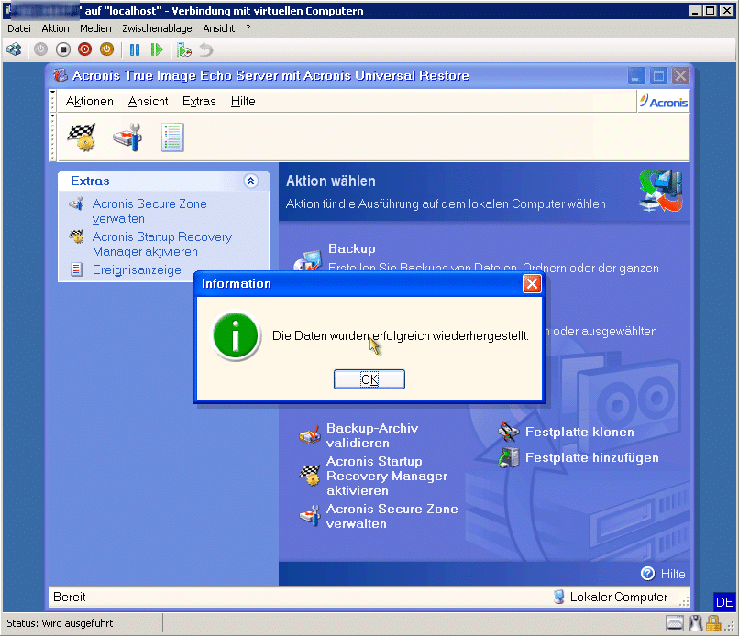Image resolution: width=739 pixels, height=636 pixels.
Task: Click the green information icon in dialog
Action: pos(236,336)
